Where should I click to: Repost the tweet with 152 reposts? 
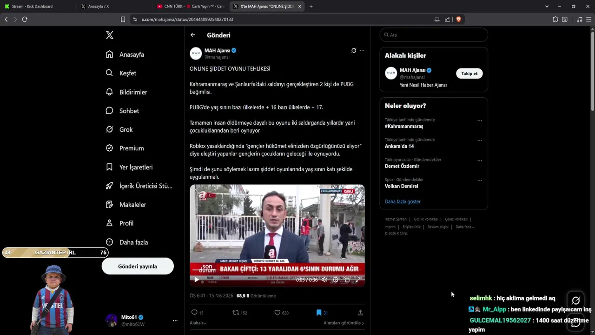(236, 313)
